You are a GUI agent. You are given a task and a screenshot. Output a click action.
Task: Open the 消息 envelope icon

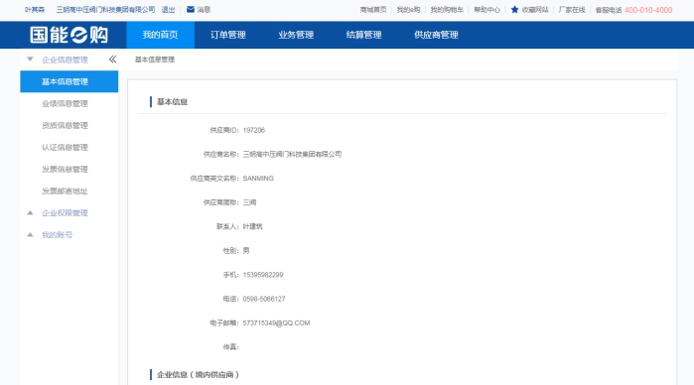[191, 9]
